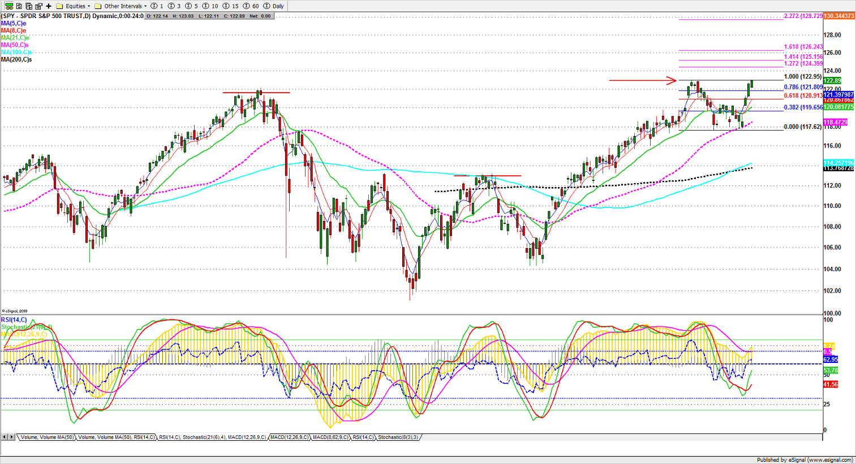Click the 0.382 (119.656) Fibonacci label

coord(803,107)
